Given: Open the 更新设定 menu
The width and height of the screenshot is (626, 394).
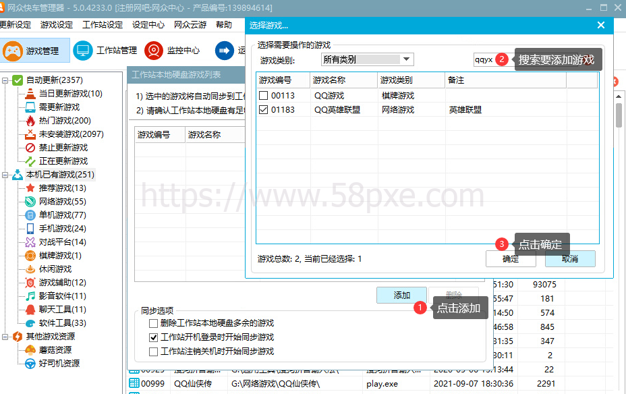Looking at the screenshot, I should coord(15,25).
